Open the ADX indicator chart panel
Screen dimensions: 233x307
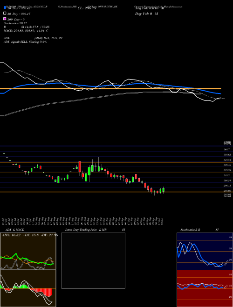(x=28, y=251)
